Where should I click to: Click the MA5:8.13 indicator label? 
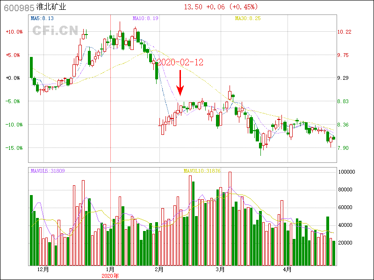click(x=42, y=18)
